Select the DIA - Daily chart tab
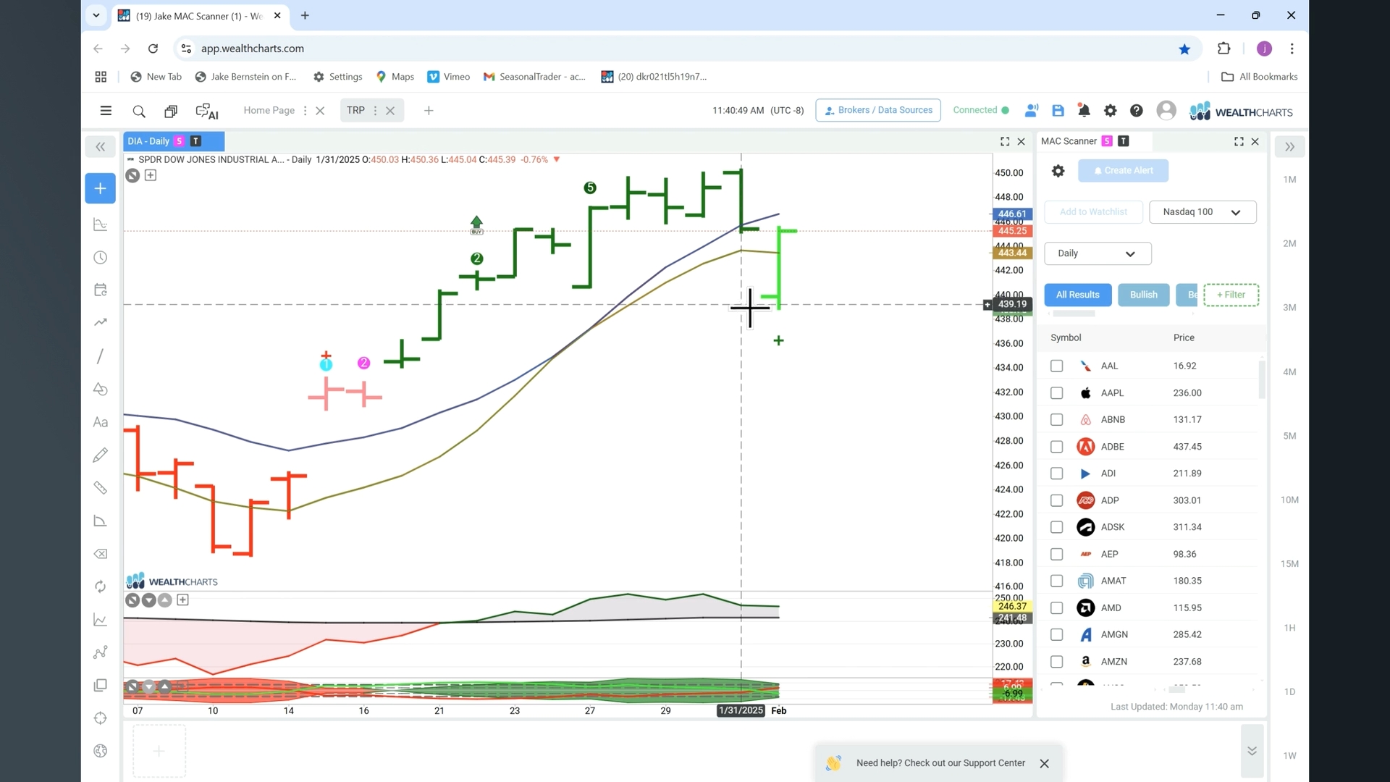The height and width of the screenshot is (782, 1390). point(174,141)
